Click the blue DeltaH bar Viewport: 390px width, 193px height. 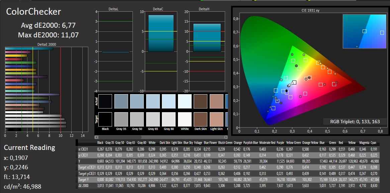coord(207,37)
